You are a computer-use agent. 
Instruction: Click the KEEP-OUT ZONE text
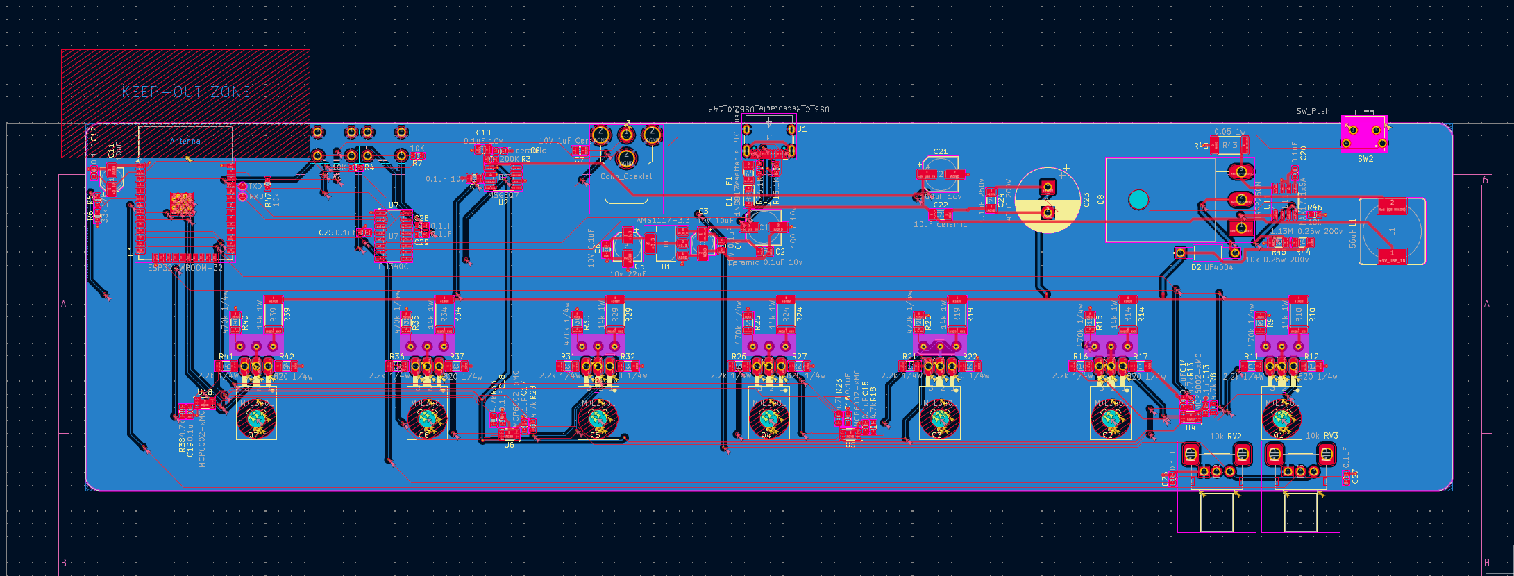coord(186,92)
